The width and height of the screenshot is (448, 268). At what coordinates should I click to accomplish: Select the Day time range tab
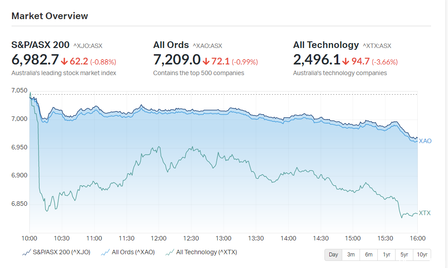[x=333, y=255]
